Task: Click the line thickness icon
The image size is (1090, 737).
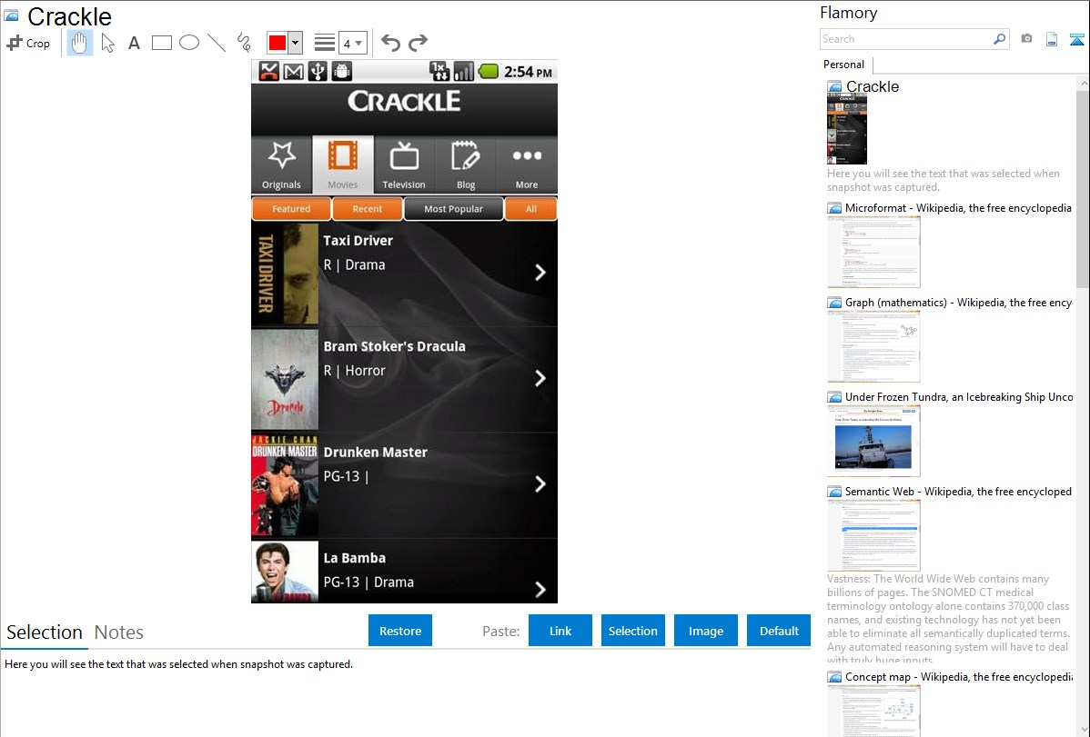Action: [325, 43]
